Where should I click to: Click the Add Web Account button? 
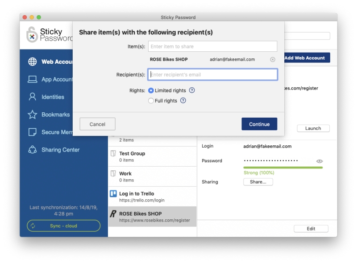pos(307,58)
